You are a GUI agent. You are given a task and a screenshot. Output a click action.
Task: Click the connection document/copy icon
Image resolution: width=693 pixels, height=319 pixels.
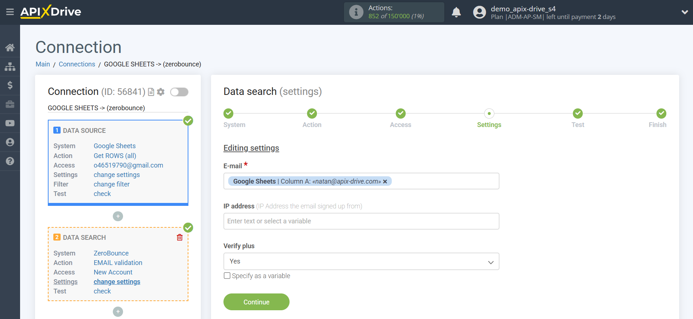(151, 92)
